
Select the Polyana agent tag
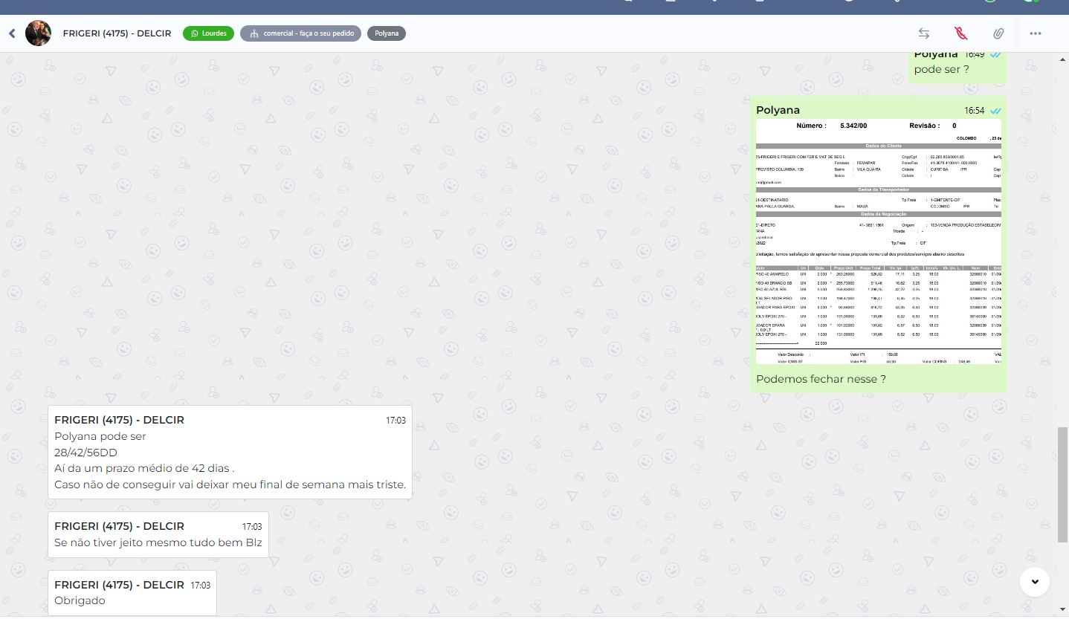(x=386, y=33)
